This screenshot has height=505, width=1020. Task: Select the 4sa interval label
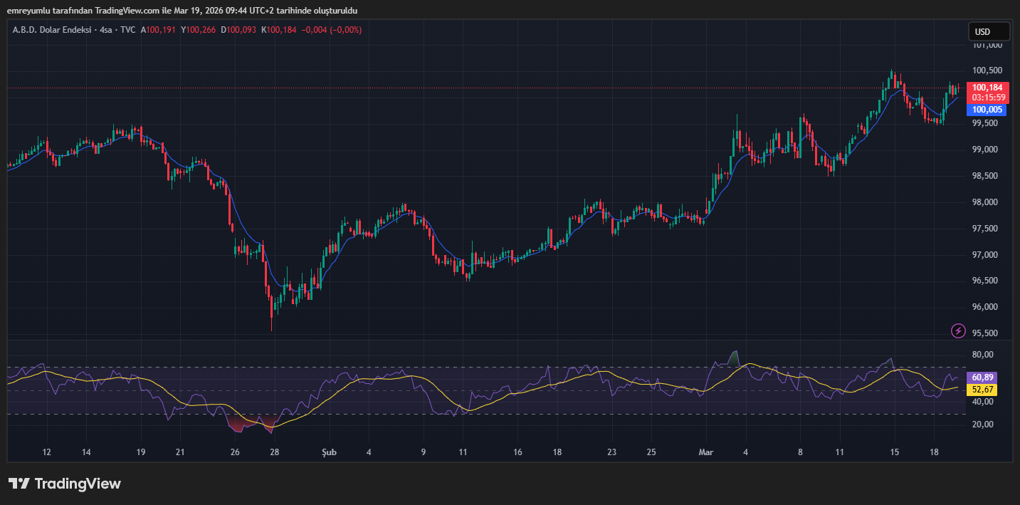coord(107,30)
